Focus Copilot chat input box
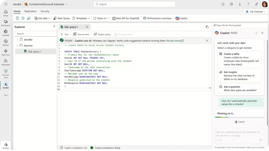Viewport: 269px width, 151px height. point(239,136)
